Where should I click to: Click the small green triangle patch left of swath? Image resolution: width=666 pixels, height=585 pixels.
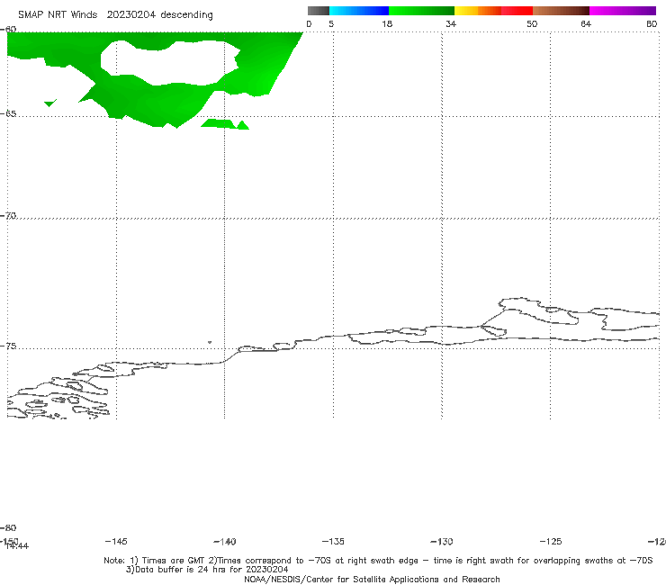[50, 103]
